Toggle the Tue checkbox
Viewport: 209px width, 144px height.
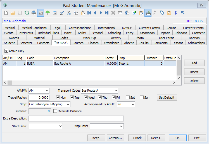click(72, 97)
